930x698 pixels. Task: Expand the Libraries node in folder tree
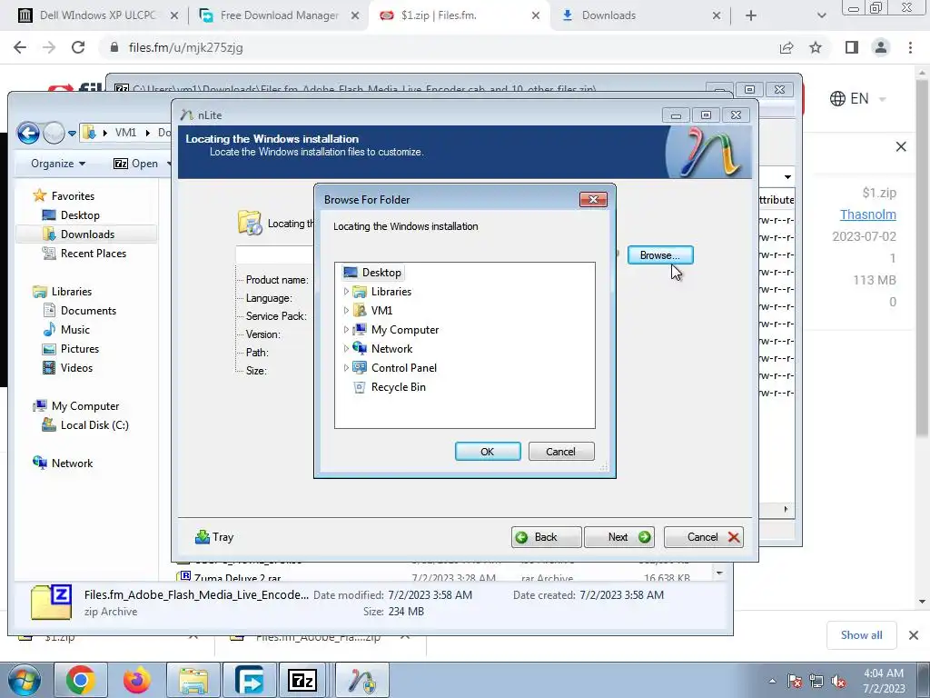[x=346, y=292]
